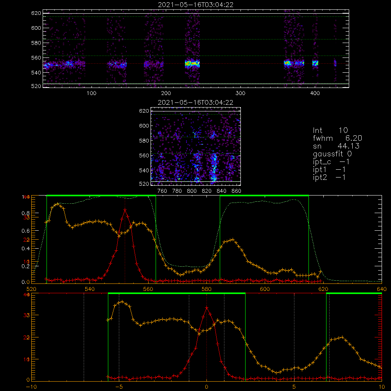Click the thick green bar spanning -5.6 to 2.2 in bottom plot
391x391 pixels.
pyautogui.click(x=177, y=294)
